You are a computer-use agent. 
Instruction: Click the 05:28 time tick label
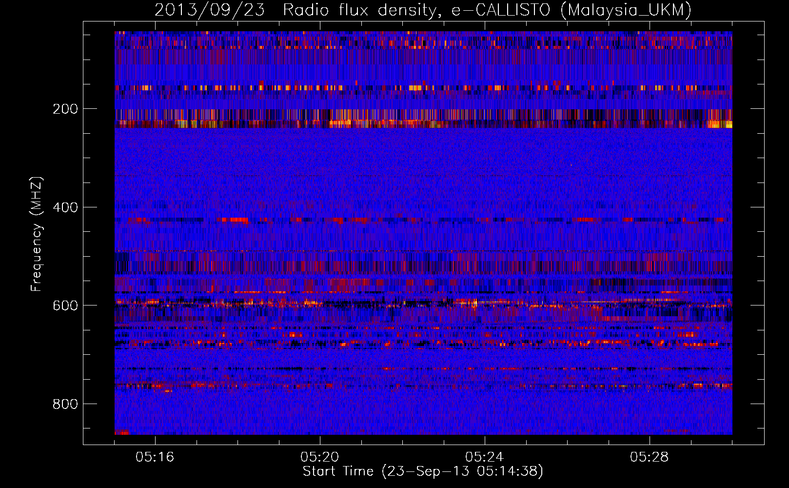[650, 457]
